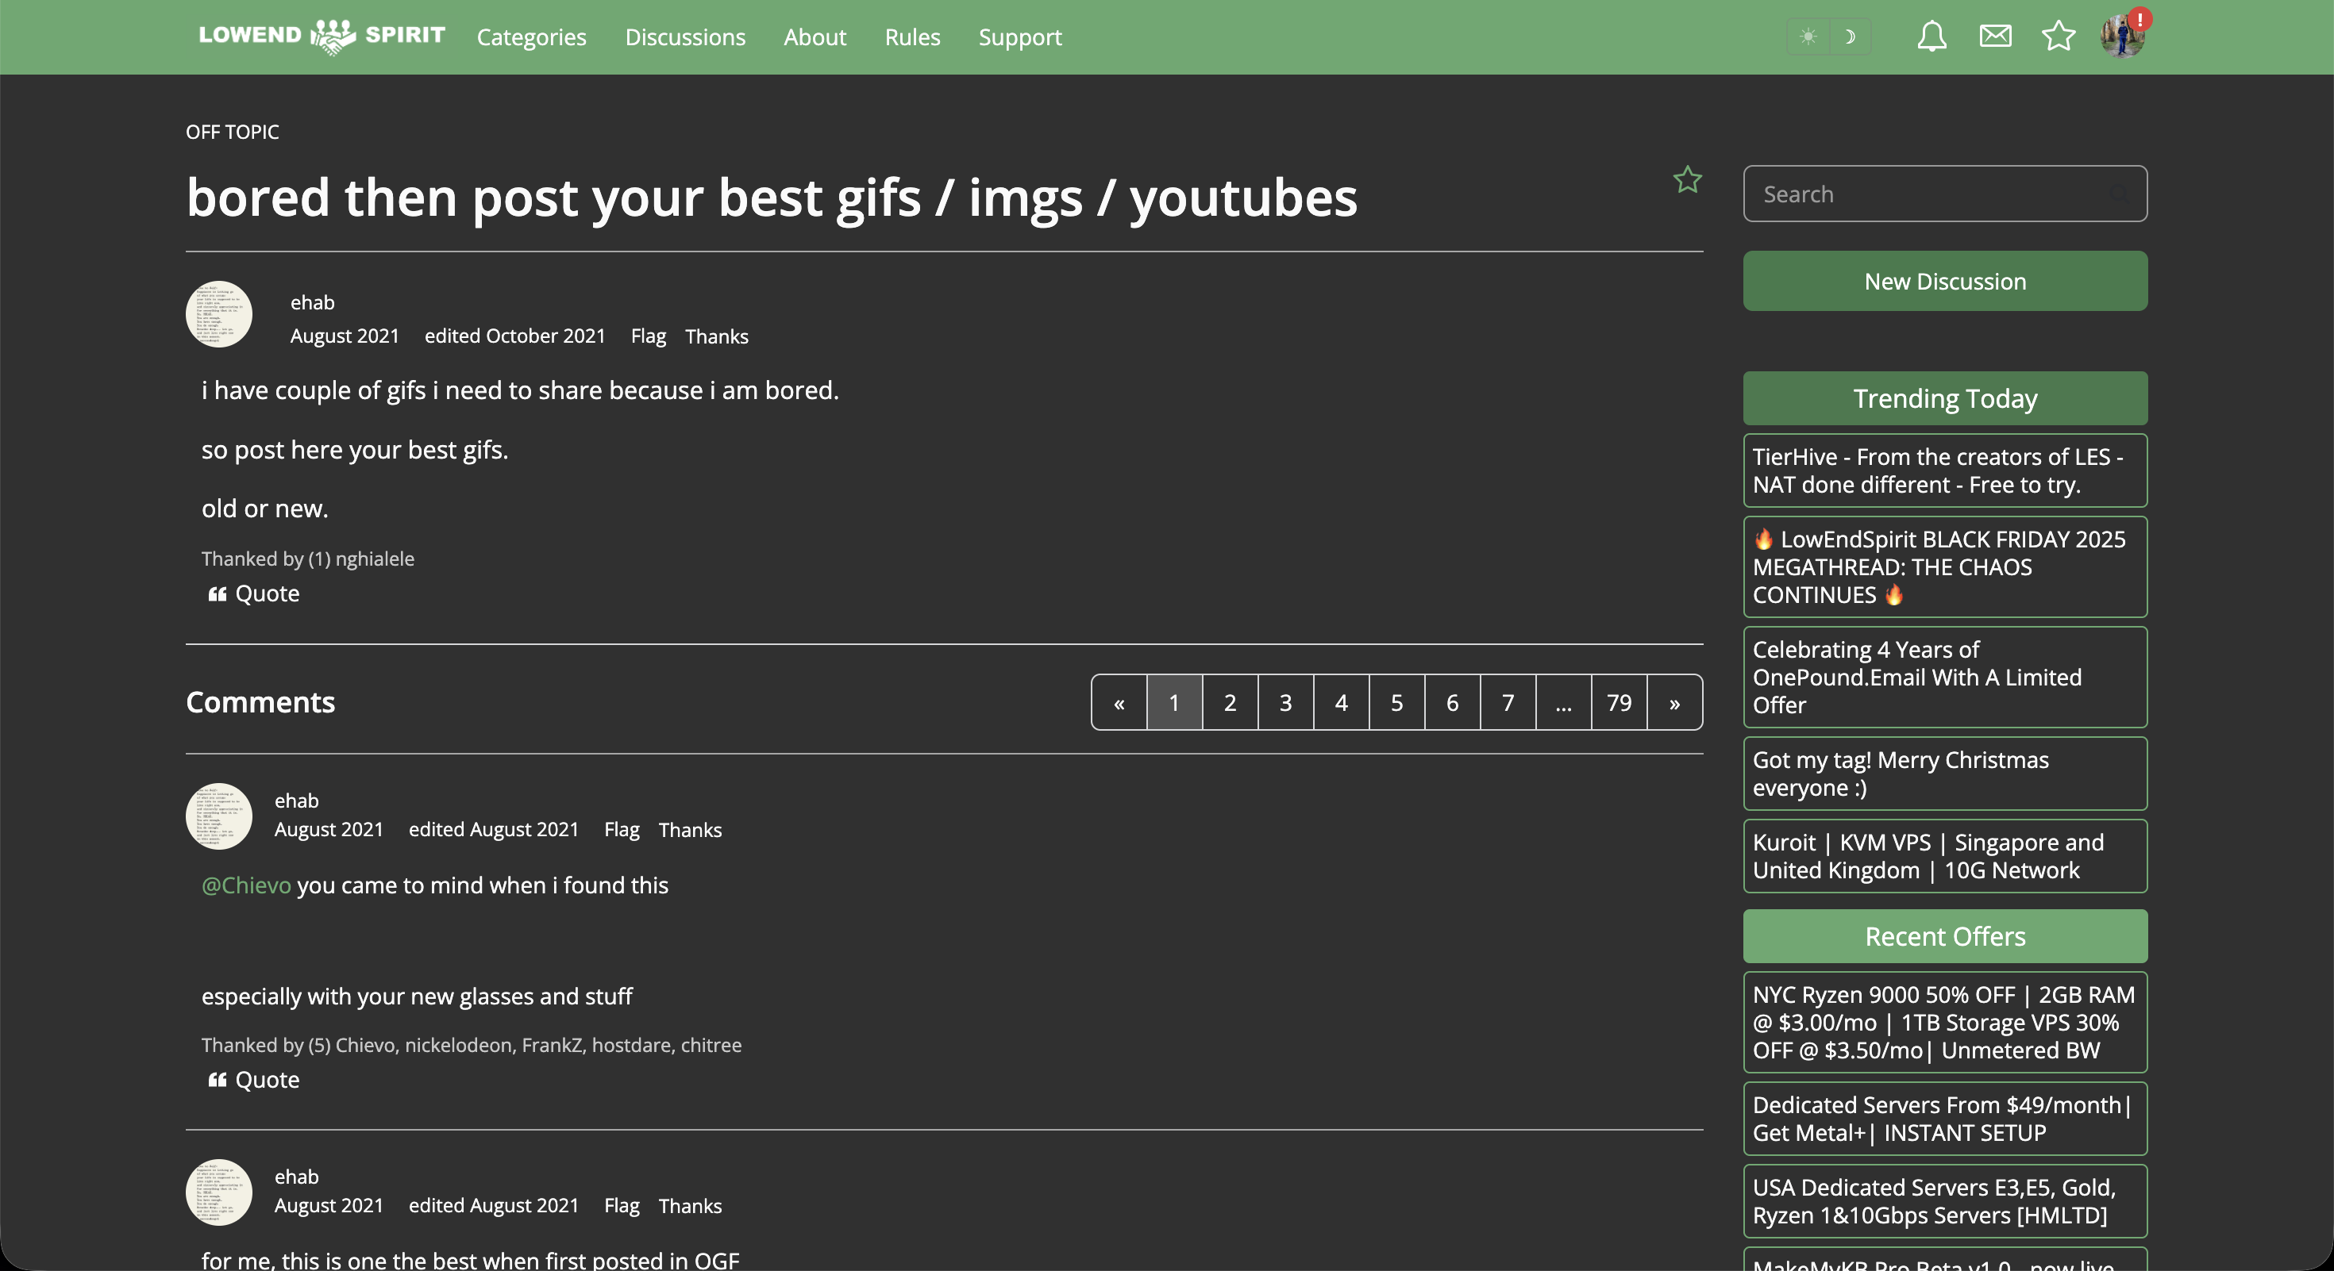2334x1271 pixels.
Task: Flag the original post
Action: 648,336
